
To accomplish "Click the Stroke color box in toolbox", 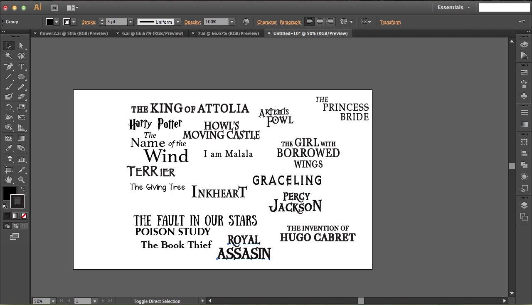I will (17, 201).
